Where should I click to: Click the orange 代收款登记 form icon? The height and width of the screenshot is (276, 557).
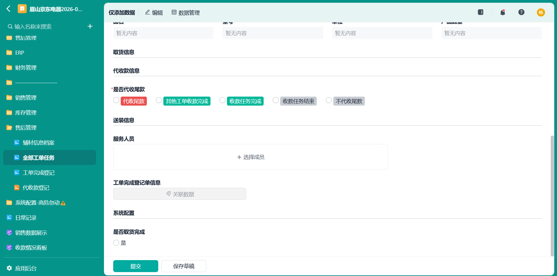pyautogui.click(x=17, y=187)
